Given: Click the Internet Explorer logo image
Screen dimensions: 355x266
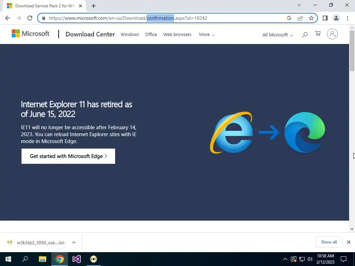Looking at the screenshot, I should 231,133.
